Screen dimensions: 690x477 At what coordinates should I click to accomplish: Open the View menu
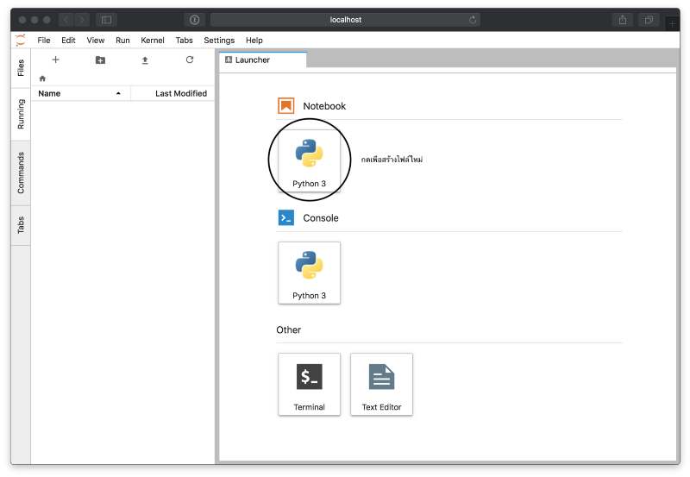pyautogui.click(x=96, y=40)
